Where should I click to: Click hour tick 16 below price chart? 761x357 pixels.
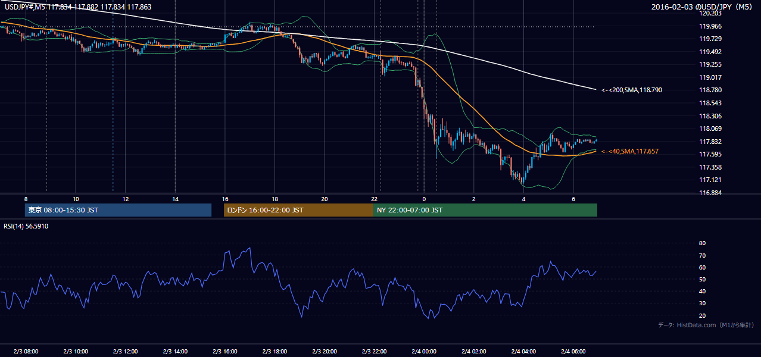[x=224, y=198]
